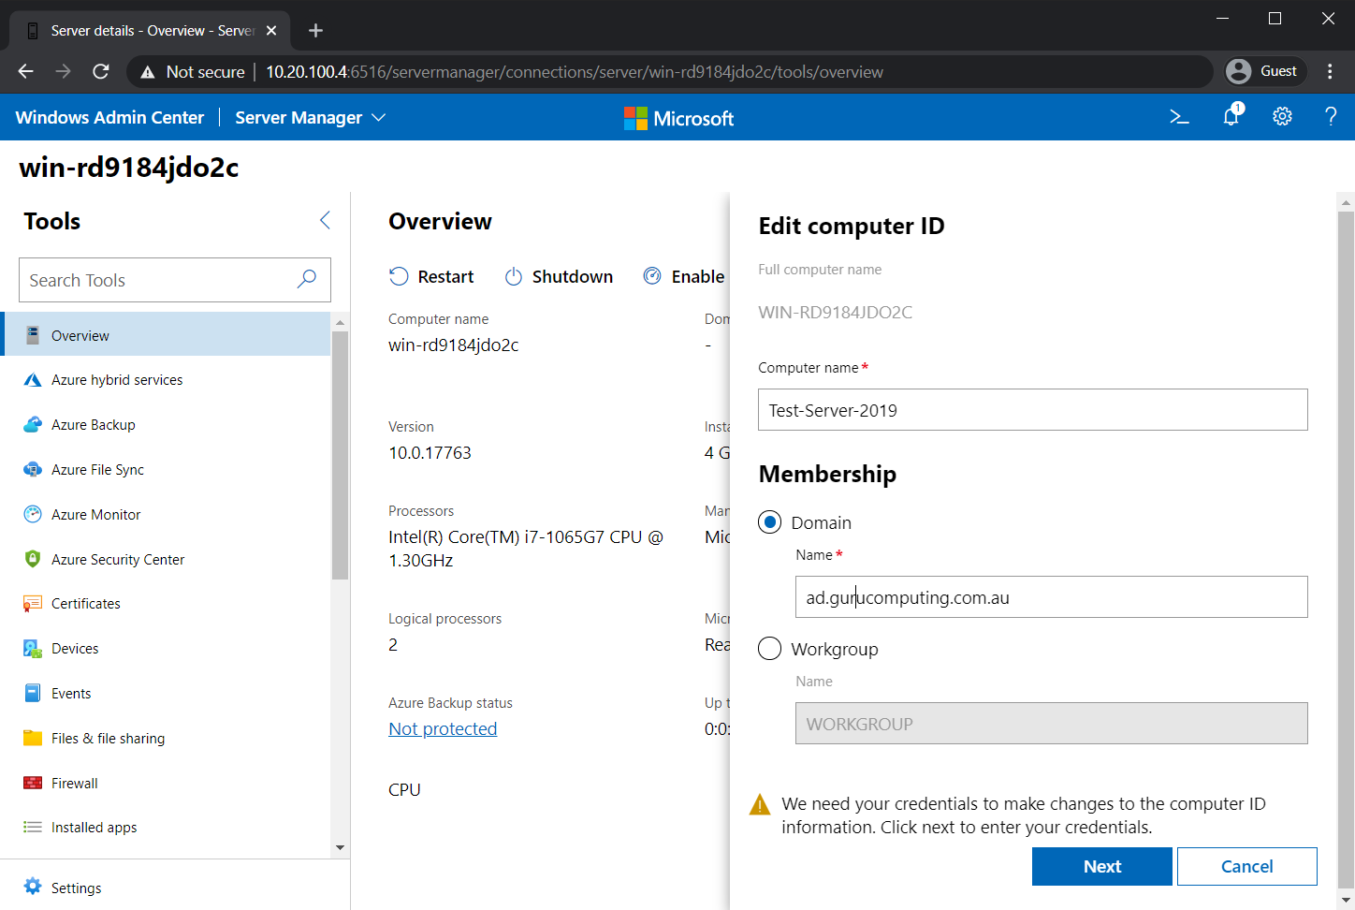Open the settings gear in header
This screenshot has width=1355, height=910.
point(1282,116)
